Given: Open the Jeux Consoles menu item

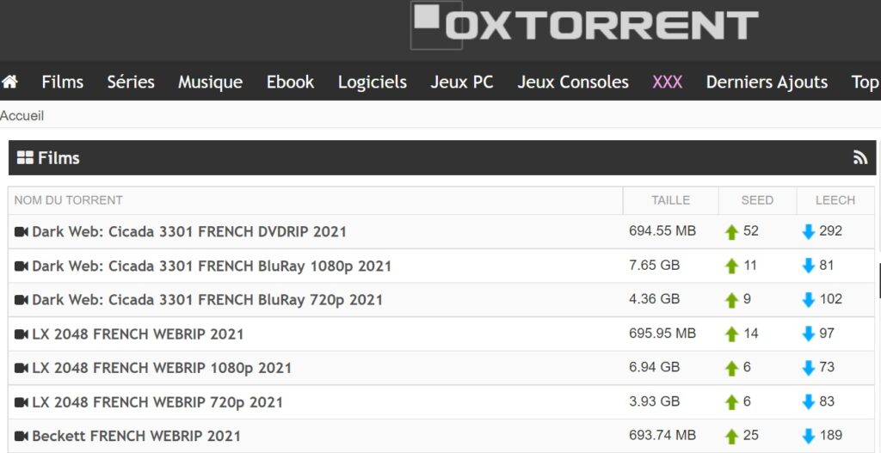Looking at the screenshot, I should pos(572,82).
